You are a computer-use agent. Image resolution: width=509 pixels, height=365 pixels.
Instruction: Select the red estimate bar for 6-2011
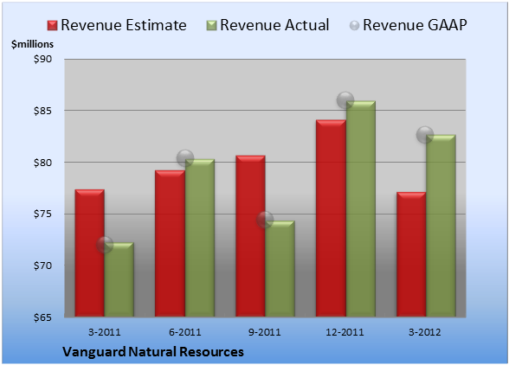pos(170,243)
